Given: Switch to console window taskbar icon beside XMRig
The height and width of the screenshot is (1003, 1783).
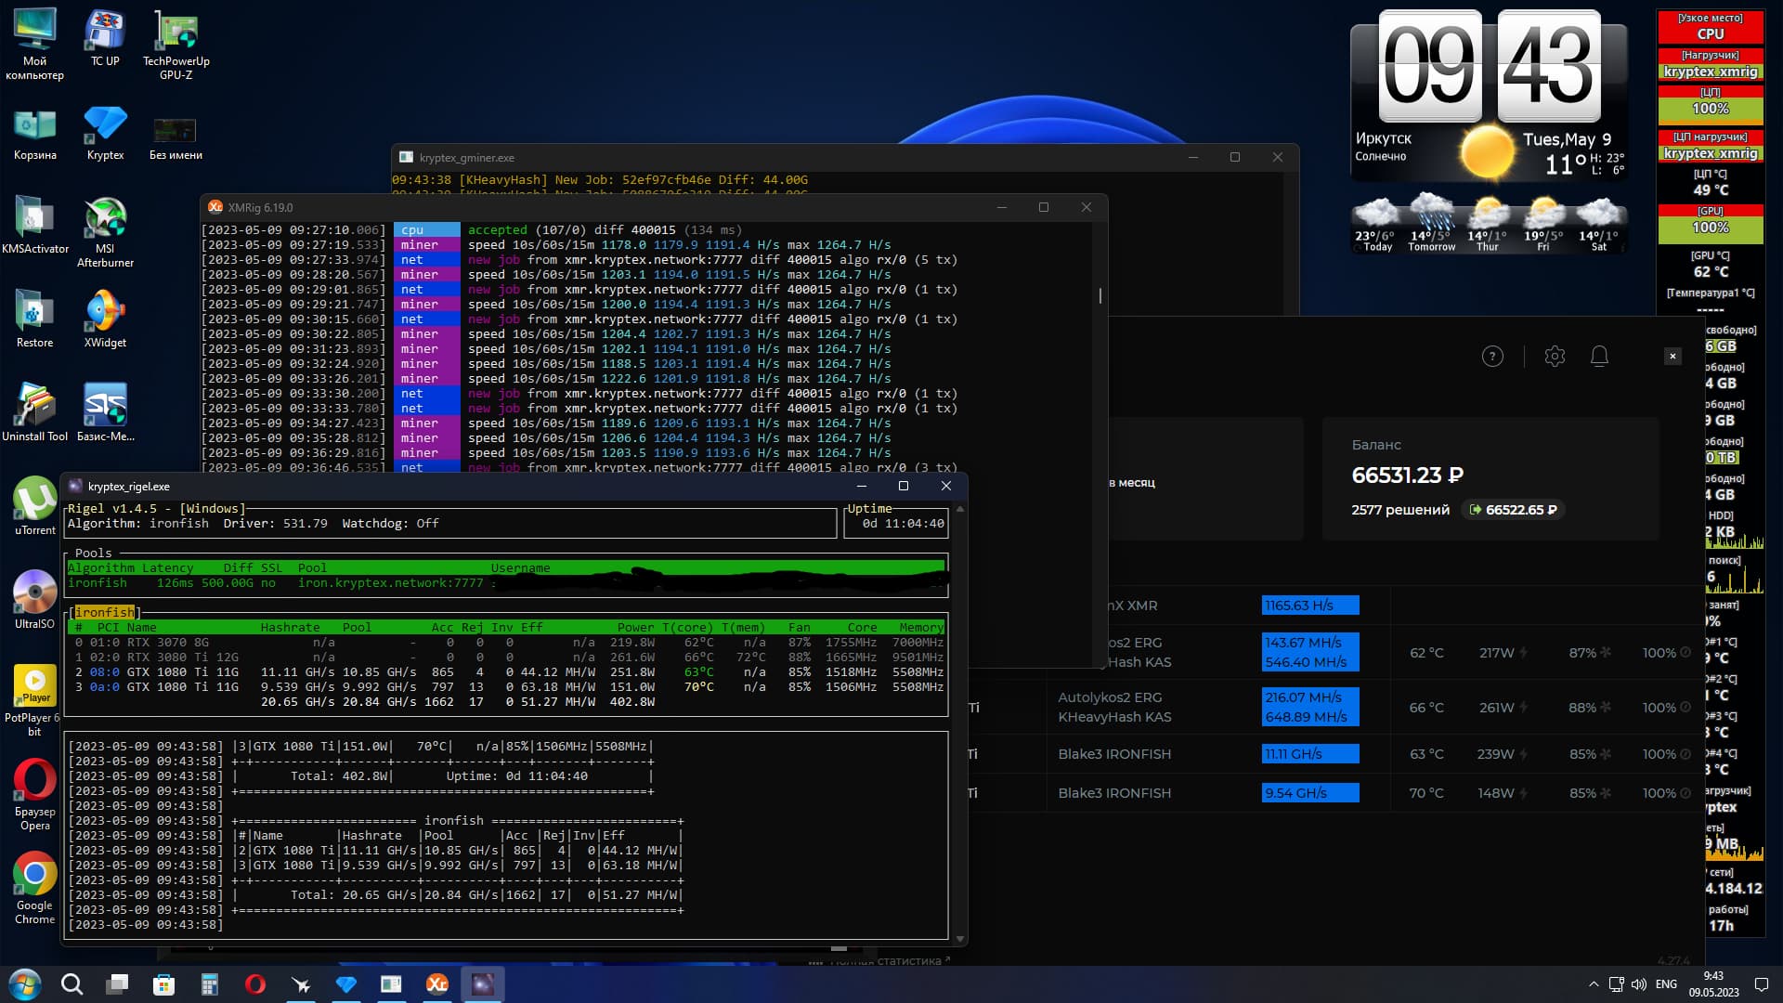Looking at the screenshot, I should tap(392, 984).
